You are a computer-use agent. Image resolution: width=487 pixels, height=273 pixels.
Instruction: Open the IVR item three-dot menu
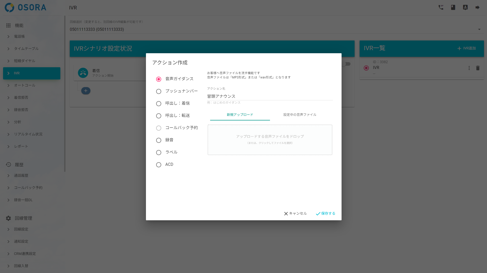[x=469, y=68]
